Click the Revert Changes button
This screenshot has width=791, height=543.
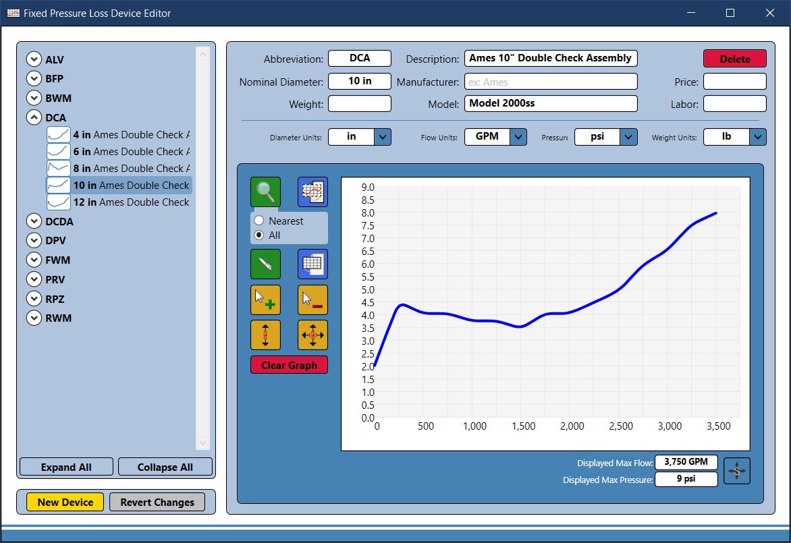coord(157,502)
